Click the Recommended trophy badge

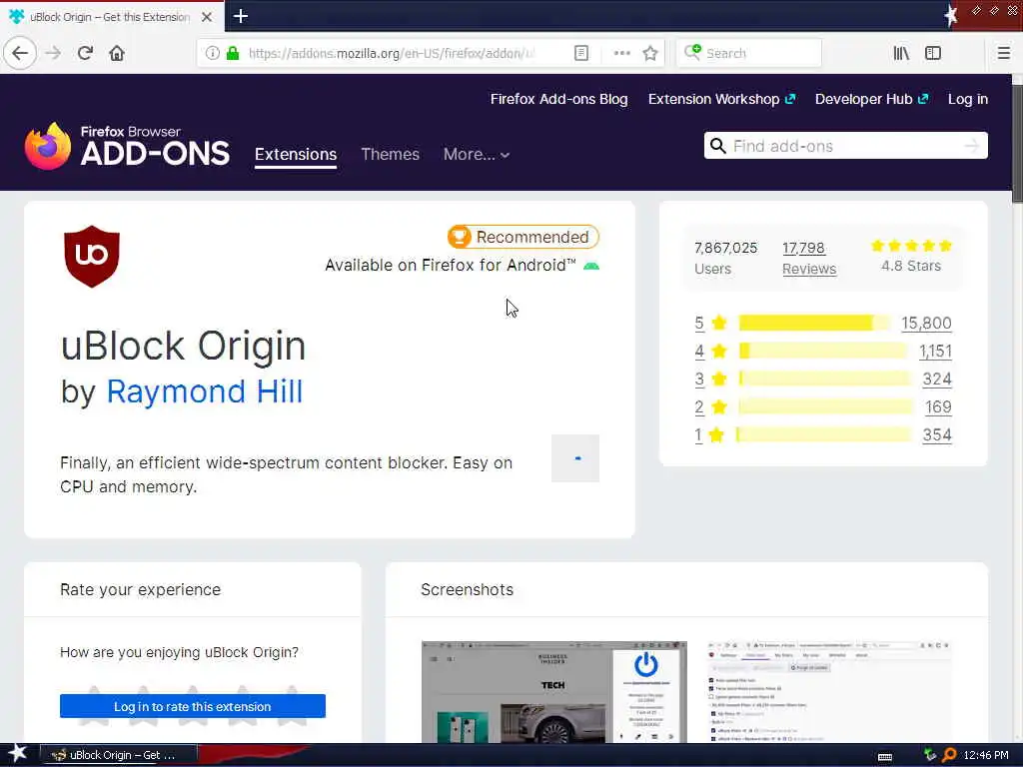pyautogui.click(x=522, y=237)
